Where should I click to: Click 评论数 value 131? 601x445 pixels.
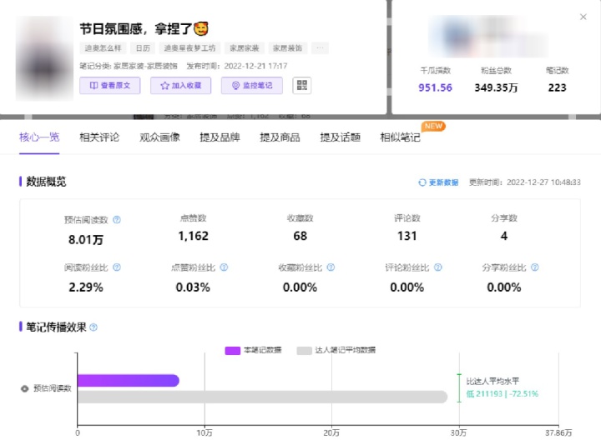click(x=407, y=236)
